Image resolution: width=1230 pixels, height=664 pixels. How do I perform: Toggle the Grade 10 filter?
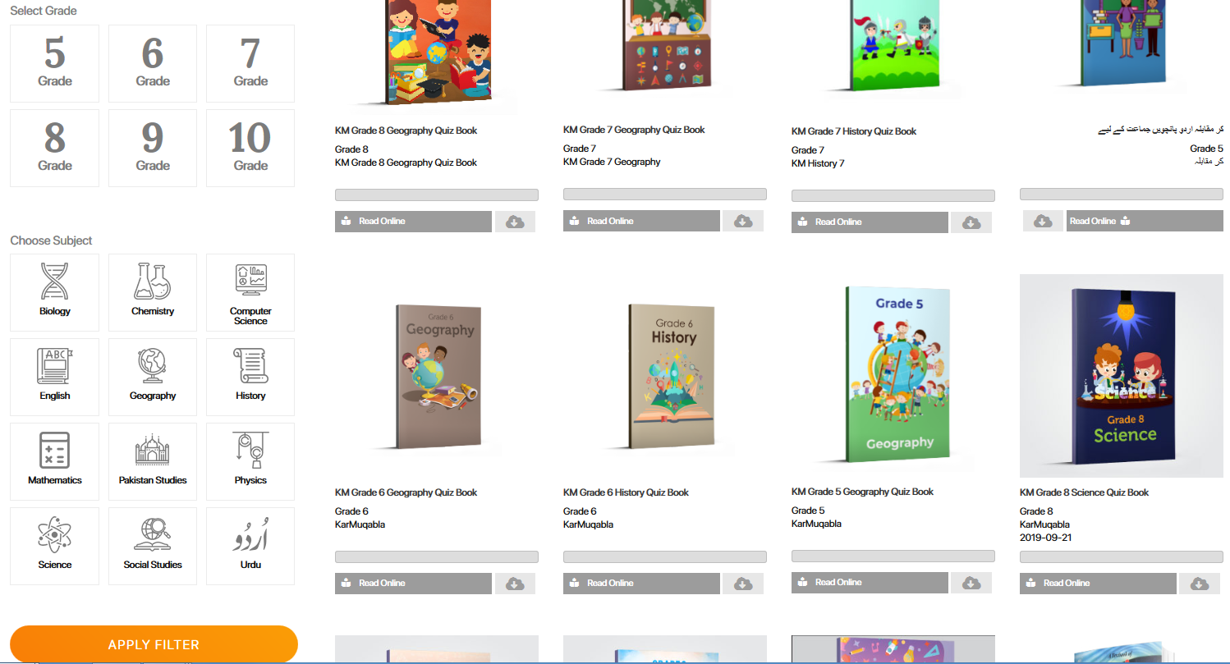coord(250,149)
